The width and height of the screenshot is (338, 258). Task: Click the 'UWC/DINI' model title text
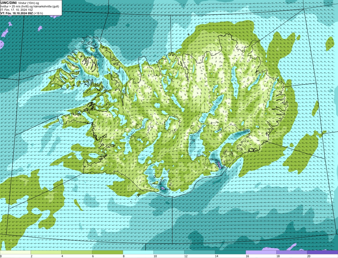(x=8, y=3)
